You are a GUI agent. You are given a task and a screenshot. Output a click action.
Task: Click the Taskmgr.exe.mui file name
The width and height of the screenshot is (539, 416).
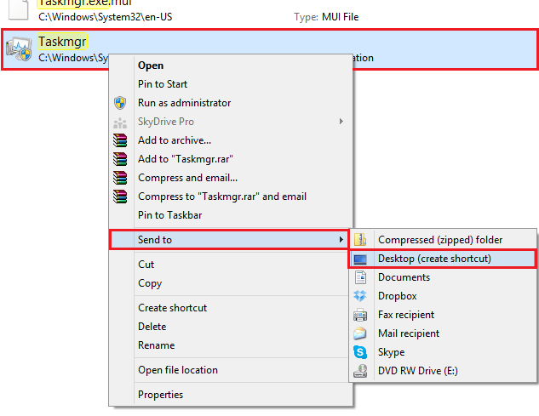[85, 3]
